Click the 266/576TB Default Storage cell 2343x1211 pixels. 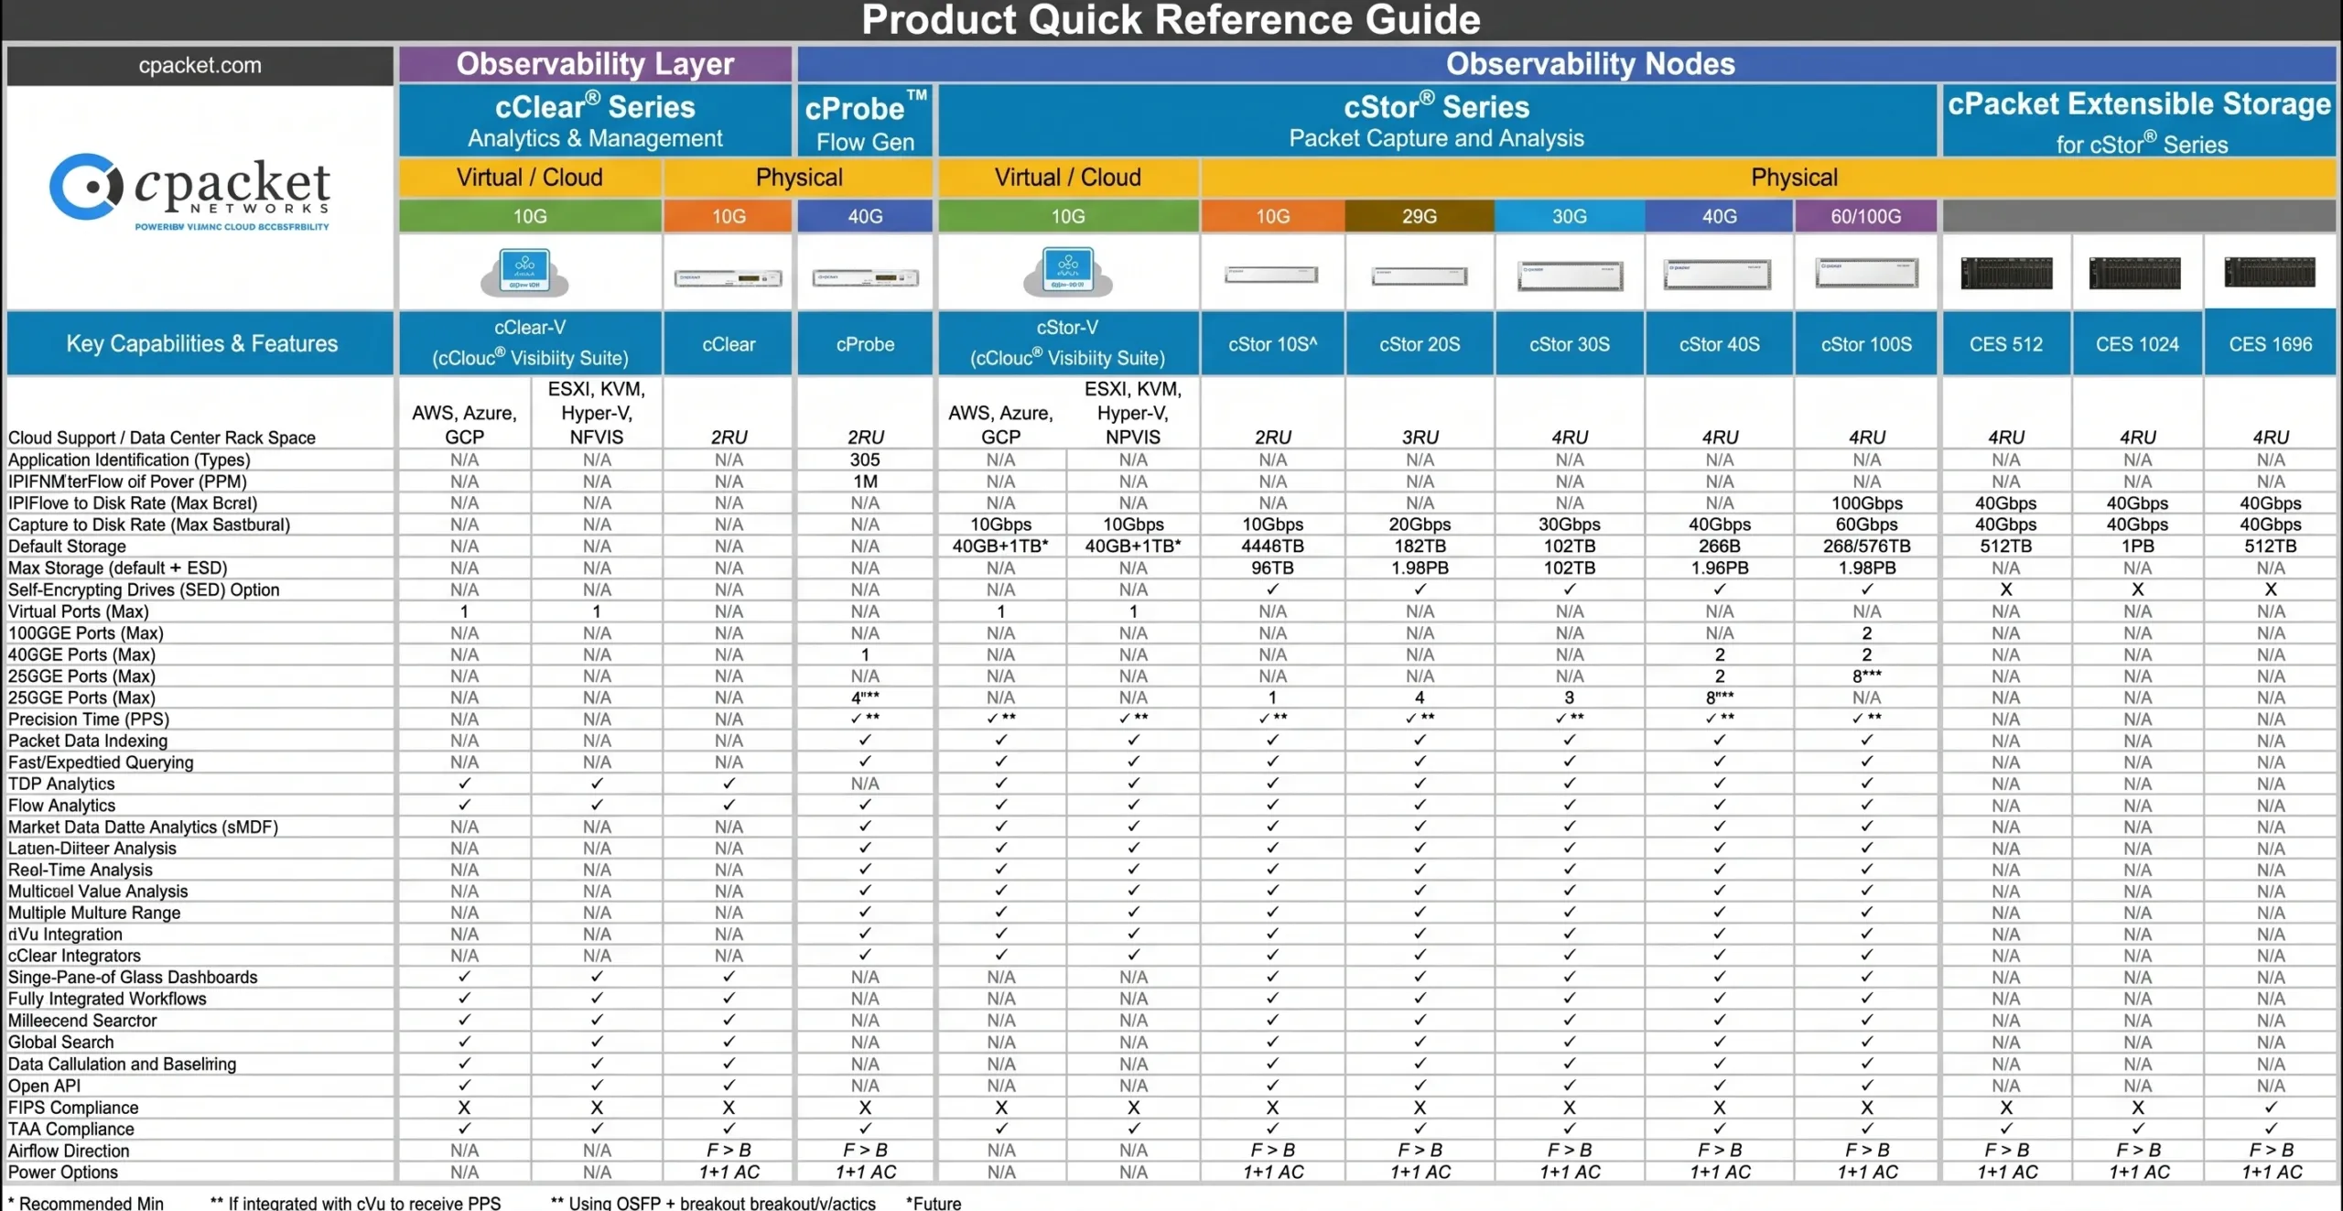pos(1866,546)
